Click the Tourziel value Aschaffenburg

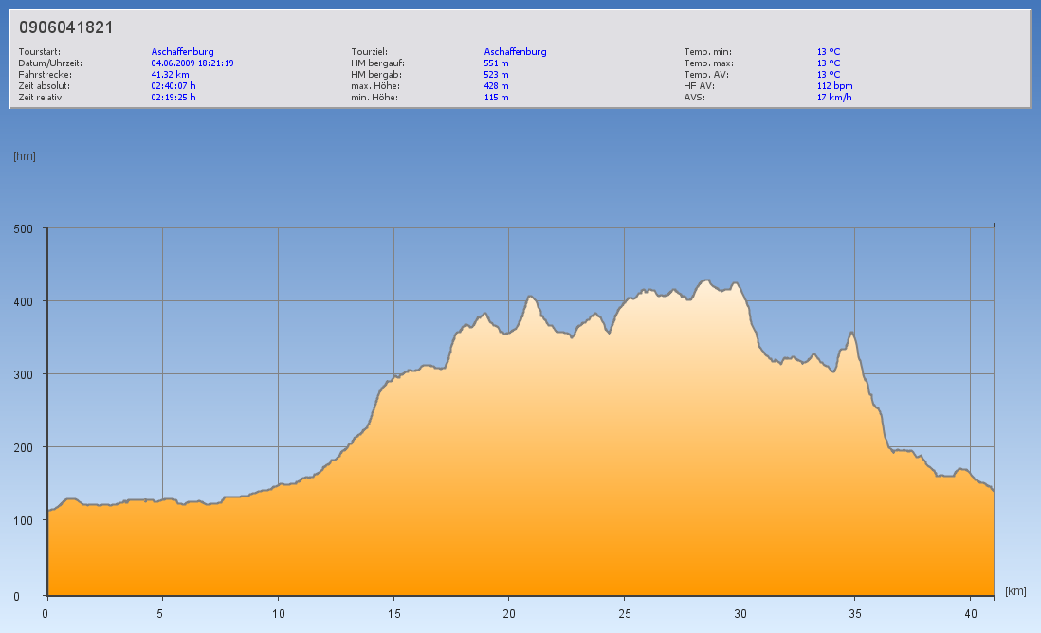coord(515,52)
